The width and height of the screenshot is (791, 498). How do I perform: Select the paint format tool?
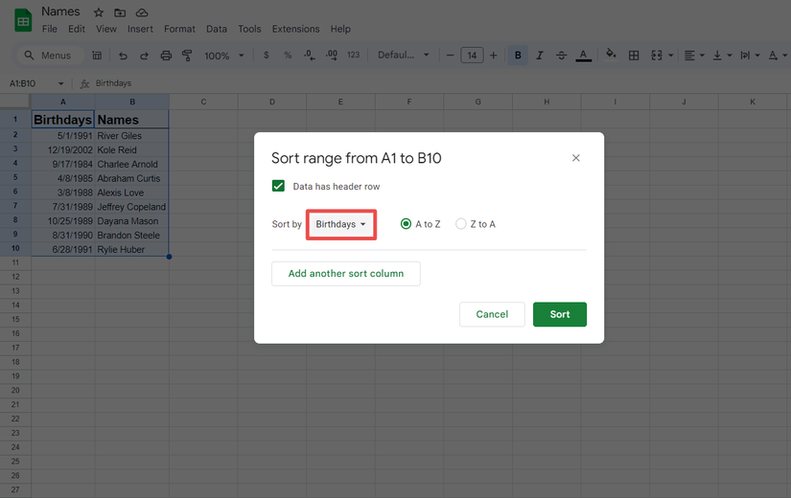[187, 56]
